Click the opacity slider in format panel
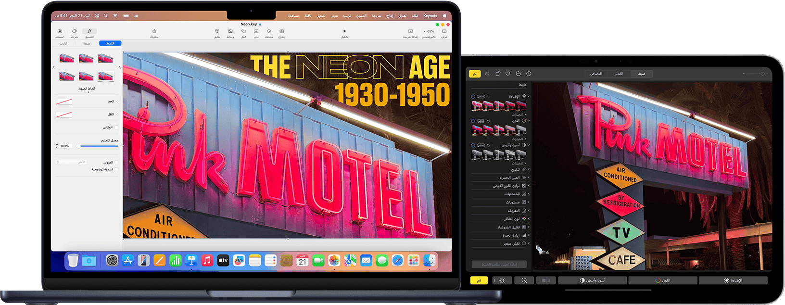This screenshot has width=785, height=305. pos(99,146)
